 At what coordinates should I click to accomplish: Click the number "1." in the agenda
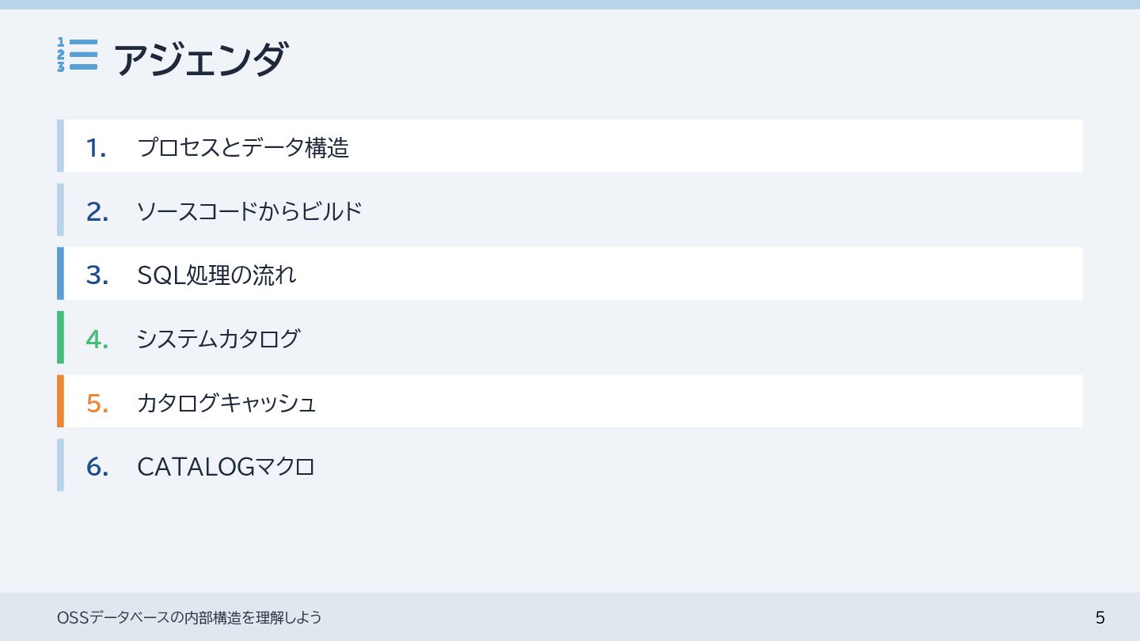[x=97, y=148]
